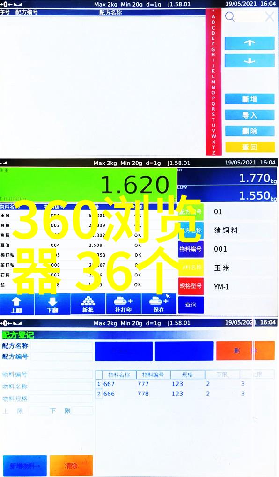This screenshot has width=279, height=477.
Task: Jump to letter S in the red index
Action: coord(213,115)
